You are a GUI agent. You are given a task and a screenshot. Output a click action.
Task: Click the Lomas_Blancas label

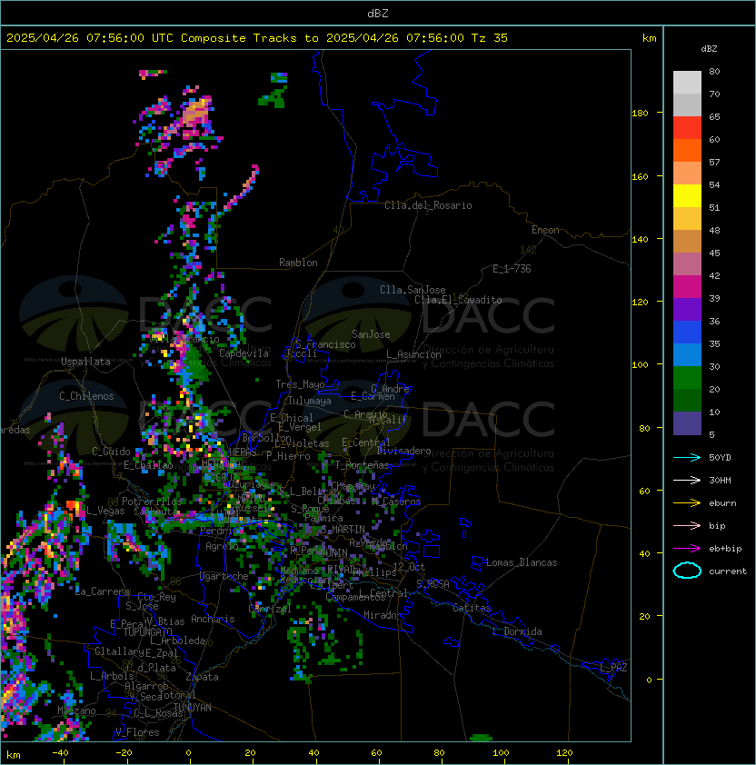tap(522, 562)
